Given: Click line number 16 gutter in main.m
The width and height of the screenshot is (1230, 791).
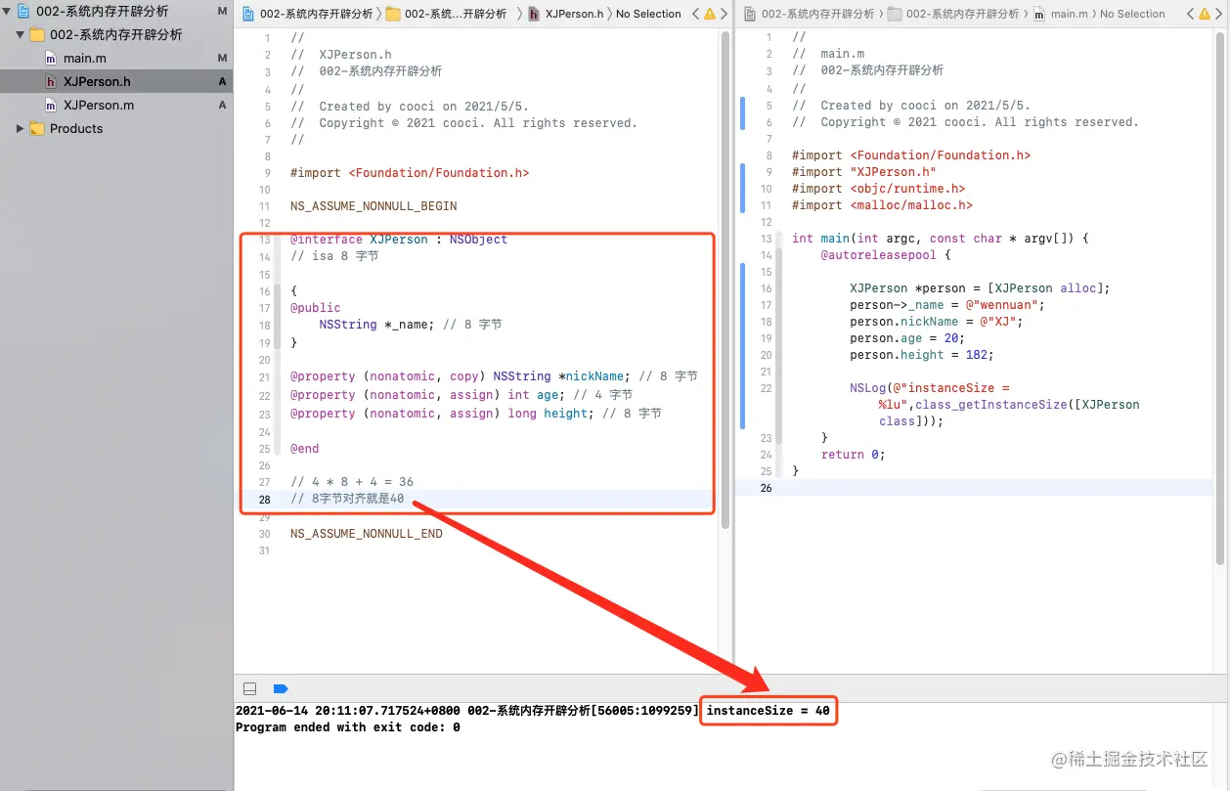Looking at the screenshot, I should [x=767, y=288].
